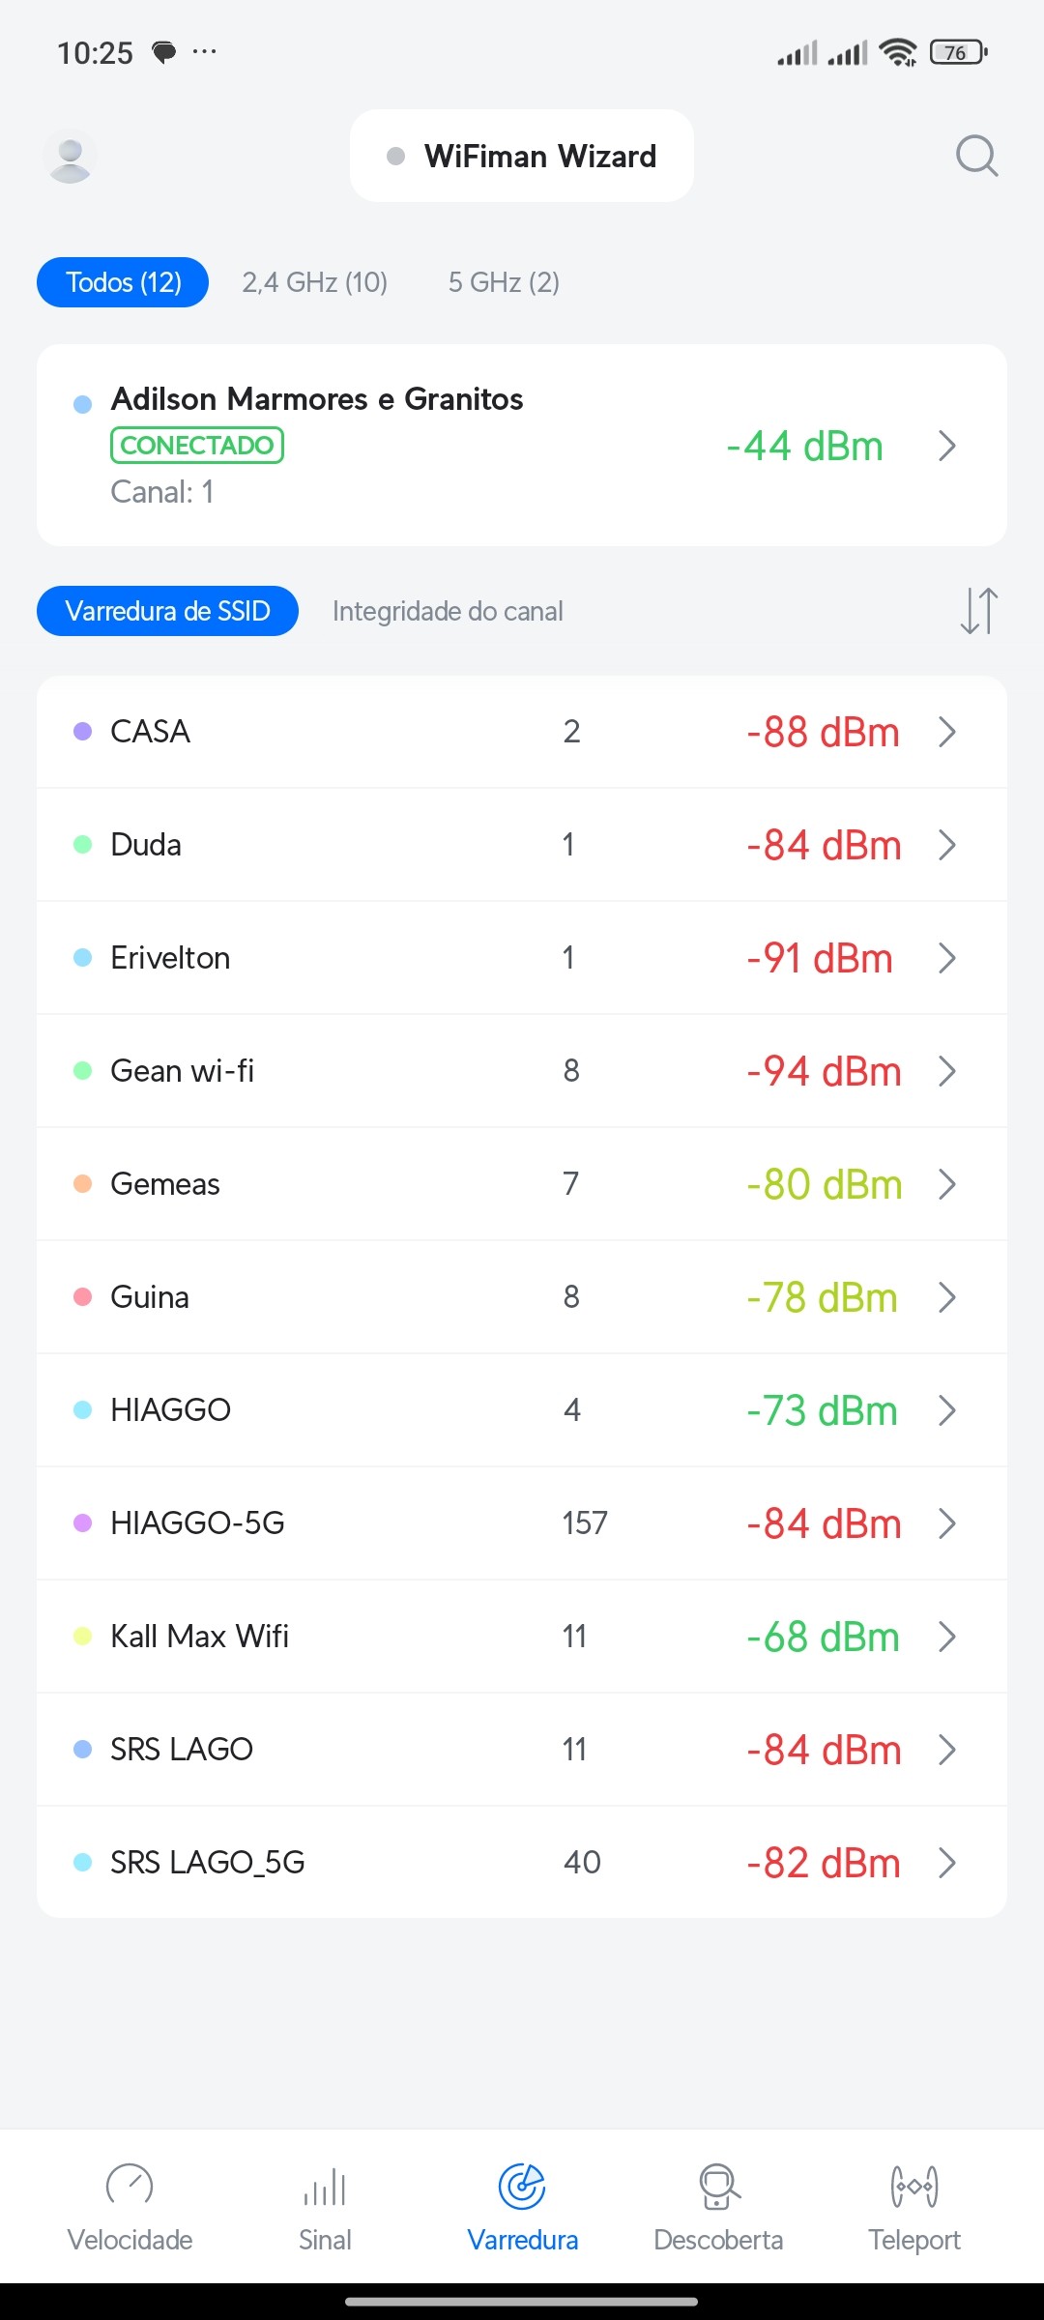The image size is (1044, 2320).
Task: Switch to the Sinal signal tab
Action: pyautogui.click(x=325, y=2187)
